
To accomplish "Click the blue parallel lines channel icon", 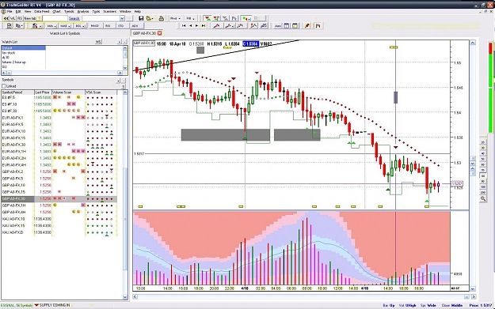I will click(x=264, y=26).
